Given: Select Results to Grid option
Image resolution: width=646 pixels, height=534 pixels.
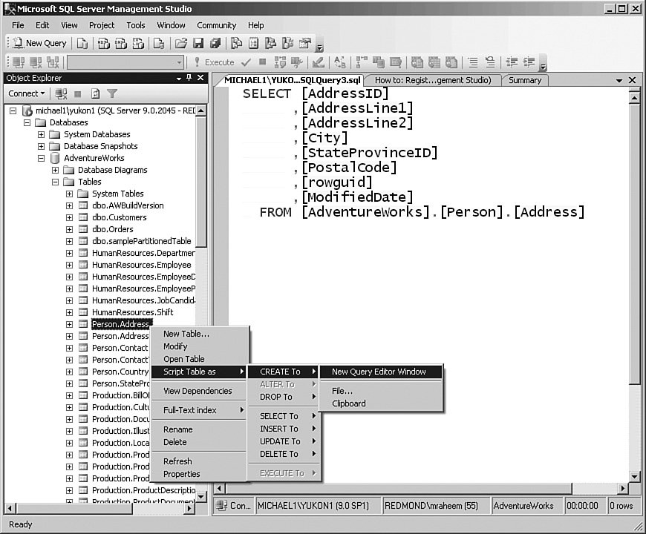Looking at the screenshot, I should (x=434, y=62).
